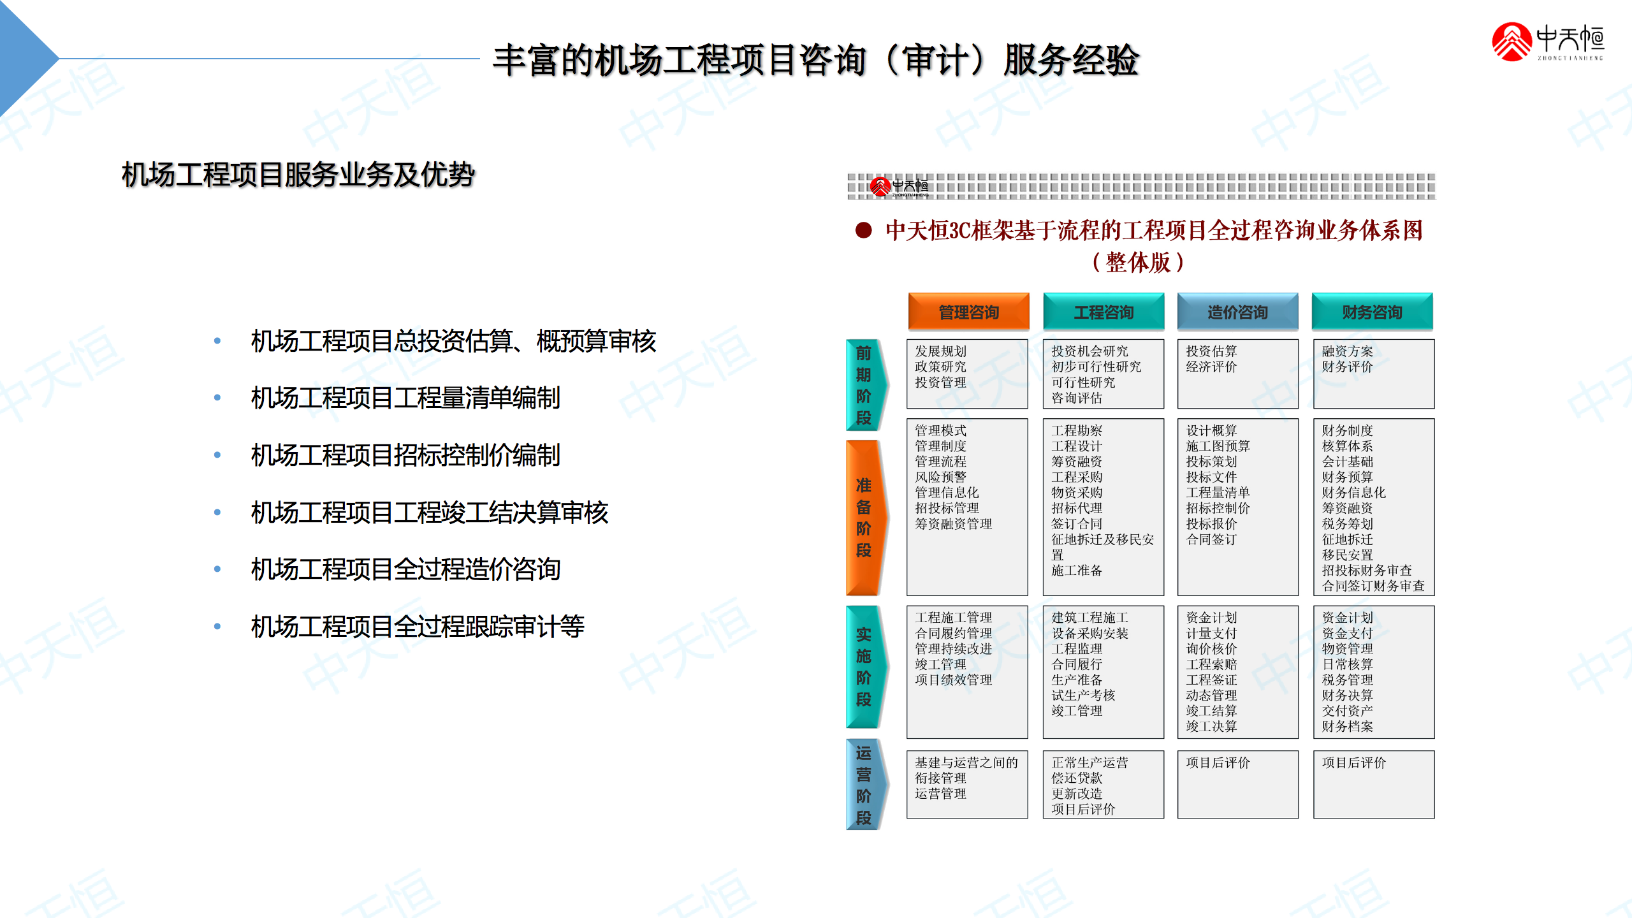Click 征地拆迁及移民安置 text
Viewport: 1632px width, 918px height.
pyautogui.click(x=1103, y=547)
